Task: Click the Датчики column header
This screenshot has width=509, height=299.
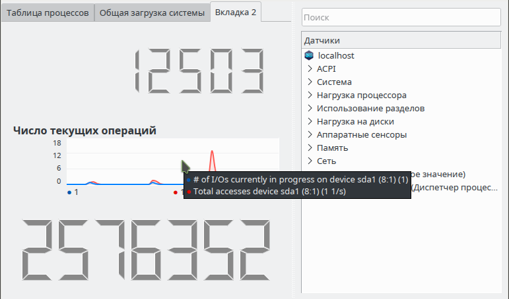Action: (401, 40)
